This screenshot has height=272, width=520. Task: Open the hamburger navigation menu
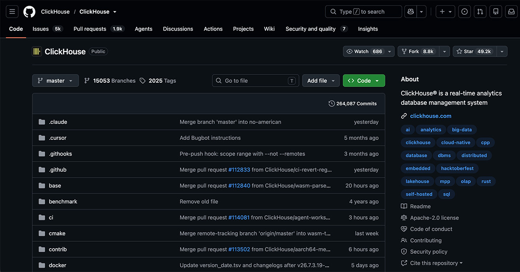click(12, 12)
